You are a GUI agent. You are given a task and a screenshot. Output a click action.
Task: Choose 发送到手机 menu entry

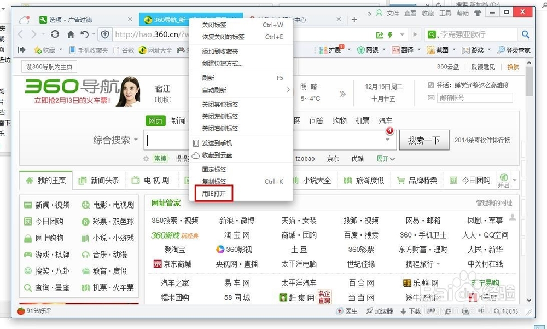[241, 143]
